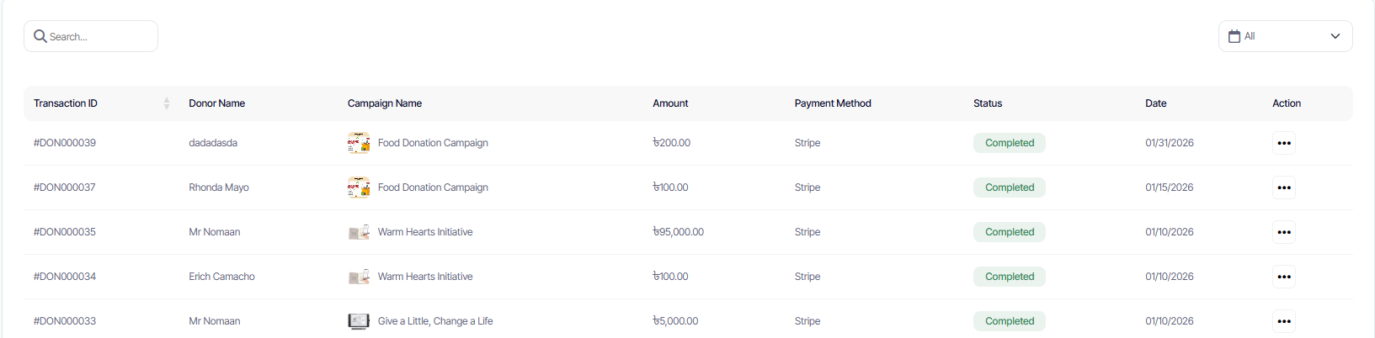
Task: Click the dropdown chevron beside All
Action: pyautogui.click(x=1335, y=36)
